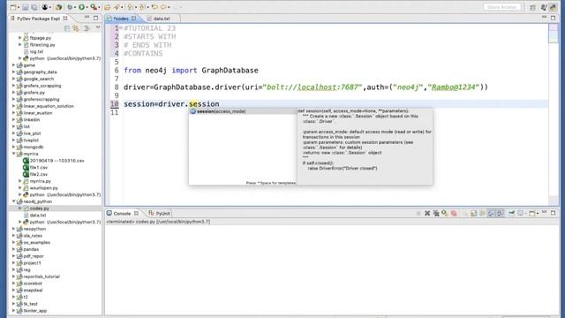Image resolution: width=565 pixels, height=318 pixels.
Task: Toggle Word Wrap in Console
Action: tap(483, 214)
